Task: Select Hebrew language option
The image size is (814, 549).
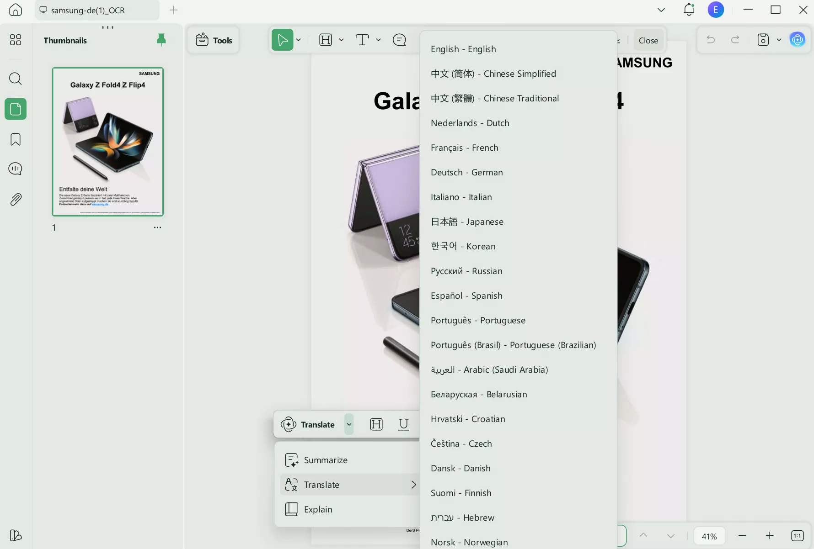Action: click(x=518, y=517)
